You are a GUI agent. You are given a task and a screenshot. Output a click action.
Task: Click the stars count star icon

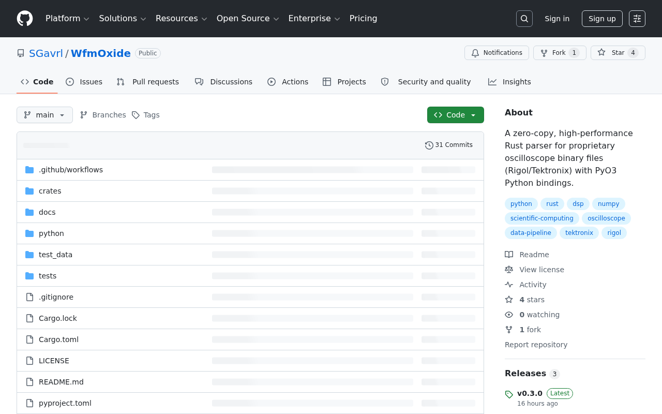pos(509,300)
